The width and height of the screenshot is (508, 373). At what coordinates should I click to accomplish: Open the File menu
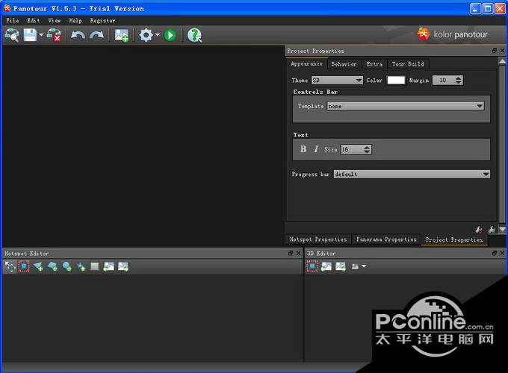12,20
